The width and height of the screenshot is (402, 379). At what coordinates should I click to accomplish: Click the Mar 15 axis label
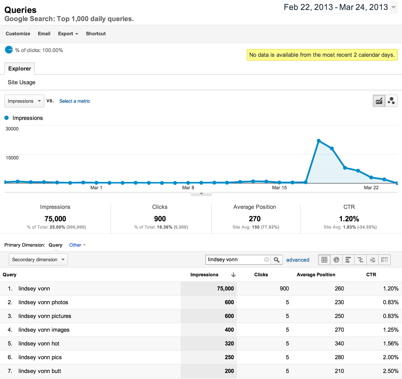pyautogui.click(x=279, y=188)
